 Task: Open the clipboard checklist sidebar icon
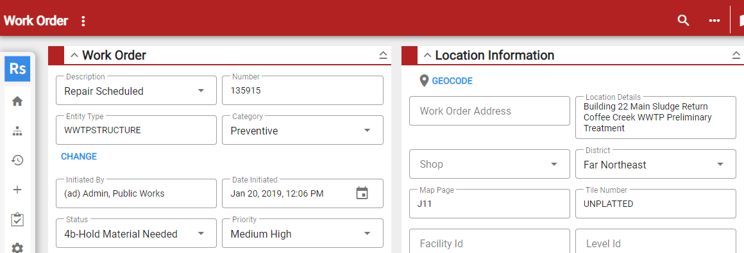pos(17,219)
